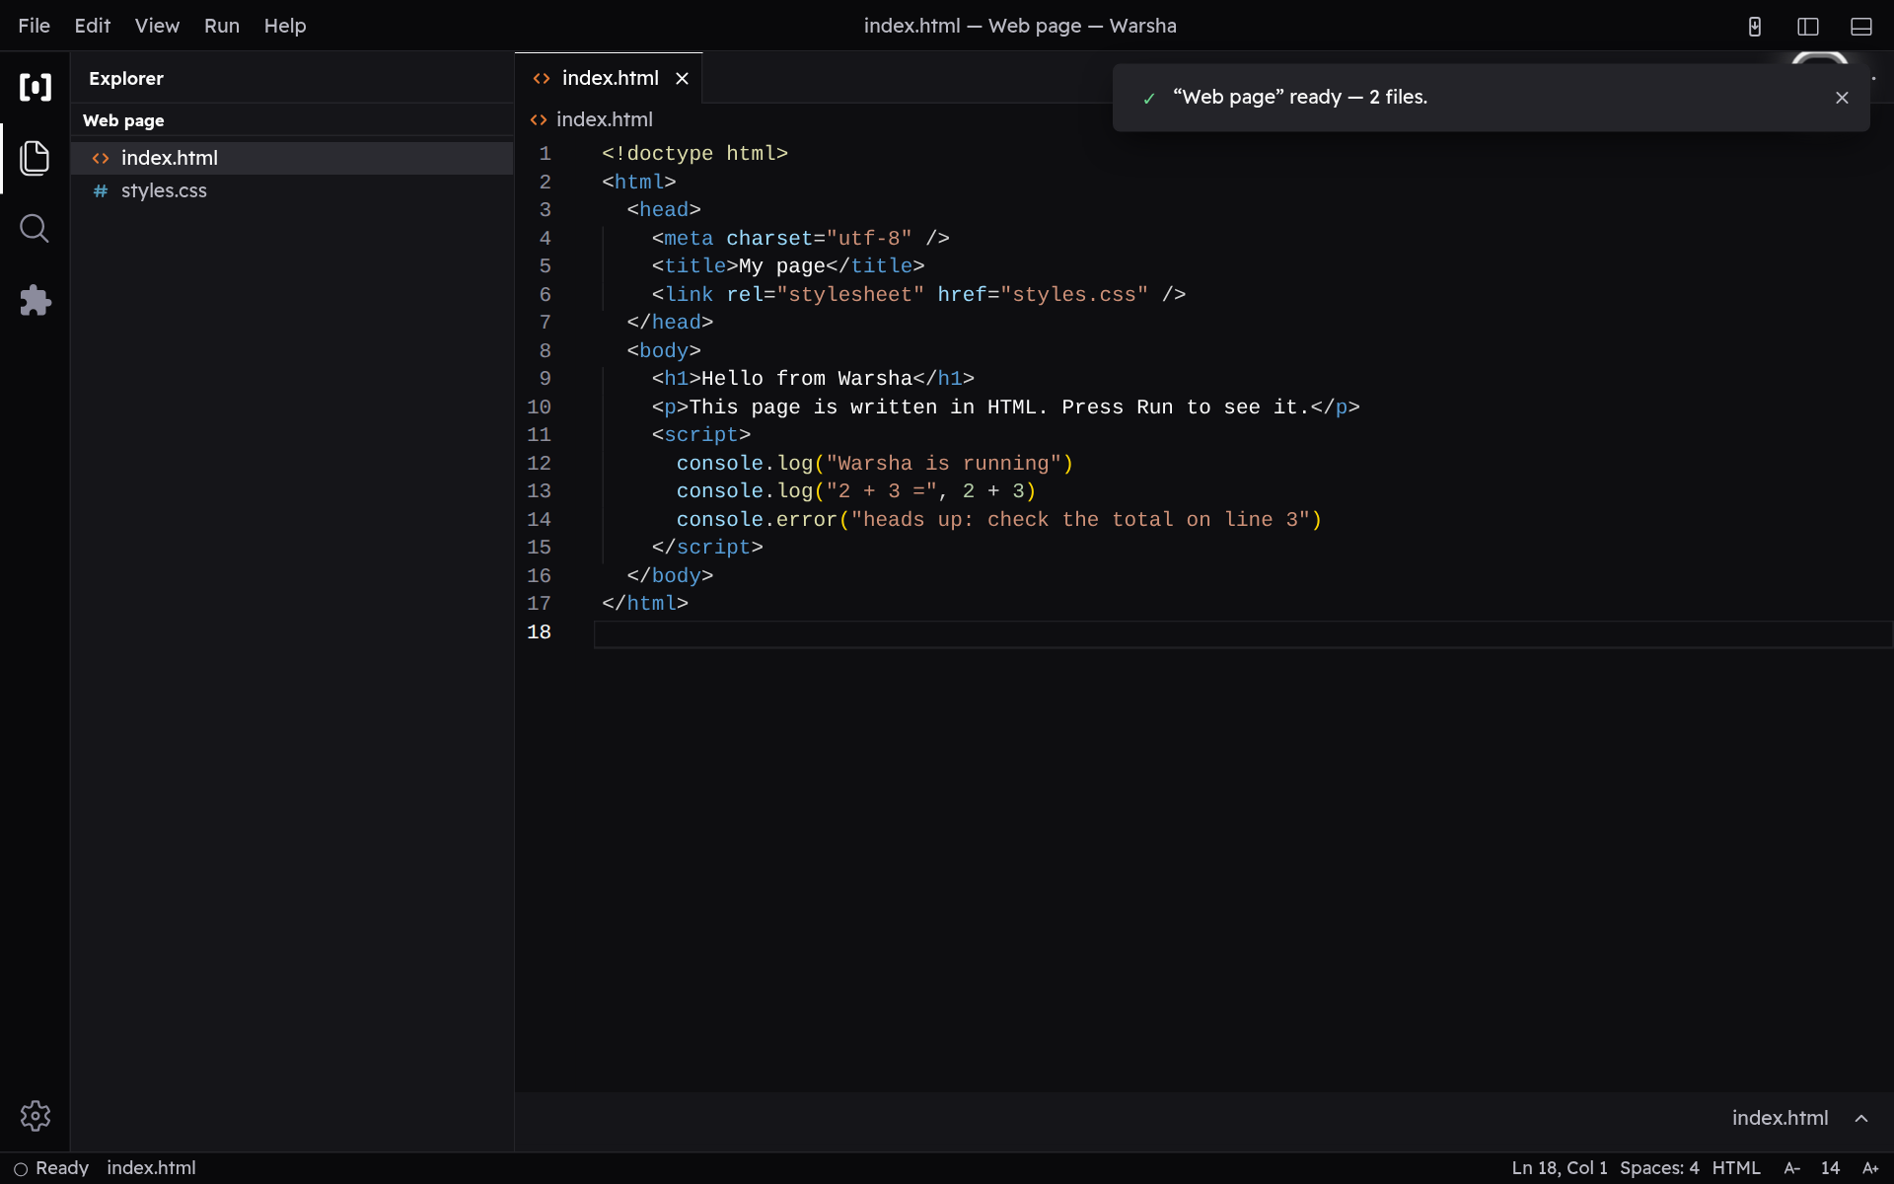Viewport: 1894px width, 1184px height.
Task: Click "Hello from Warsha" heading text
Action: pos(806,379)
